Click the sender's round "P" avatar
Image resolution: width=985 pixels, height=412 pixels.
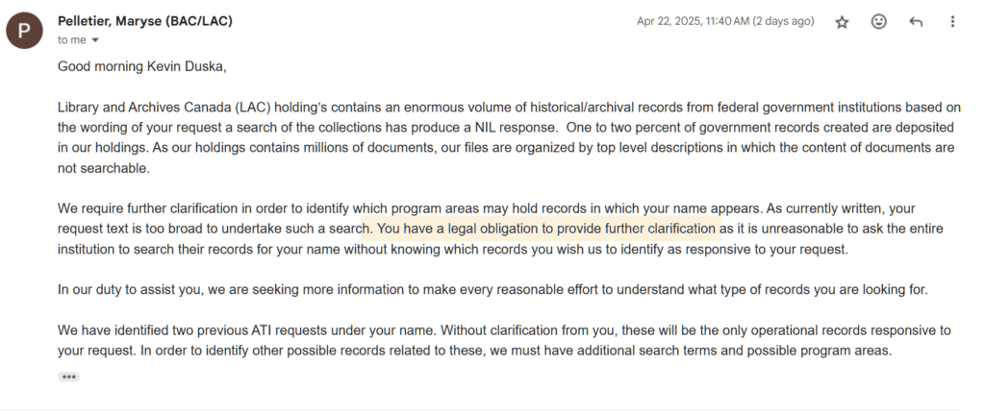tap(24, 30)
